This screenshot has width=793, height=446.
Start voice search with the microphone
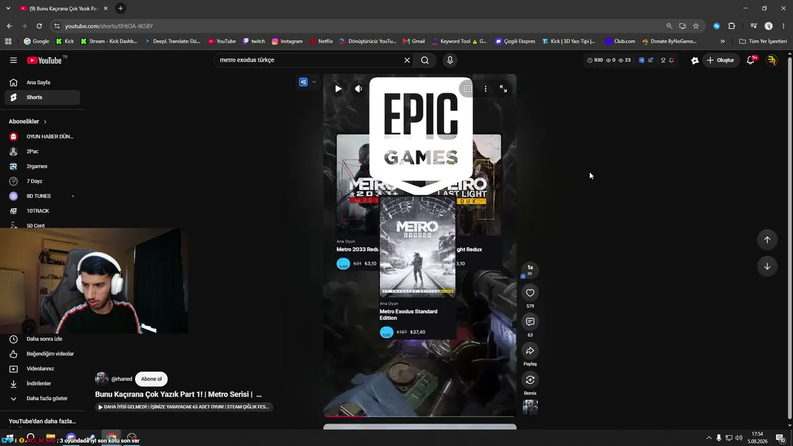click(x=450, y=60)
